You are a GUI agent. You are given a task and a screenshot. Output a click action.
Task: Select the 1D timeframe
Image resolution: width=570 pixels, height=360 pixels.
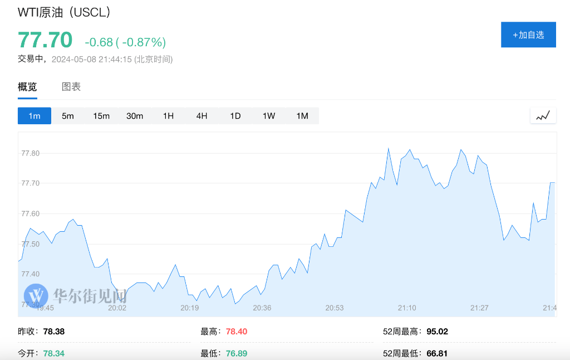tap(235, 116)
